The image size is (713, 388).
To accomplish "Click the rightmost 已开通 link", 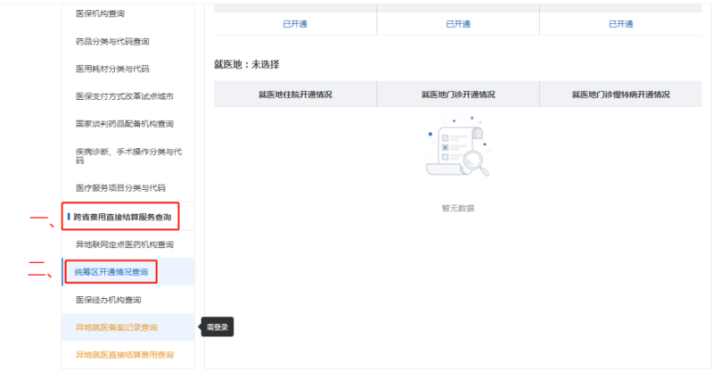I will pyautogui.click(x=620, y=24).
